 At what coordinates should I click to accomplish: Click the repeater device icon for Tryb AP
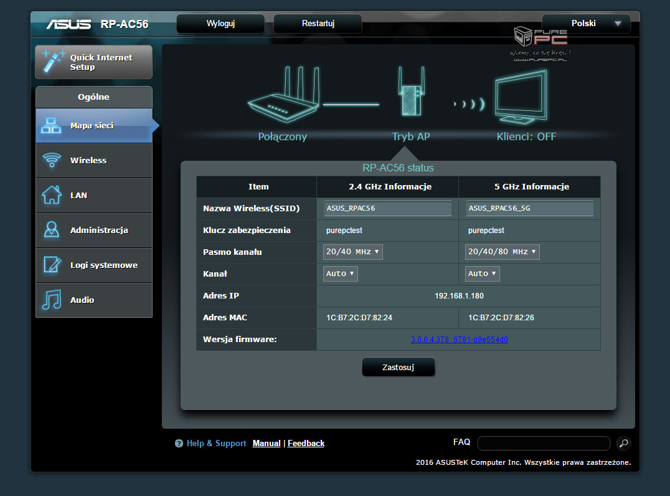(411, 91)
